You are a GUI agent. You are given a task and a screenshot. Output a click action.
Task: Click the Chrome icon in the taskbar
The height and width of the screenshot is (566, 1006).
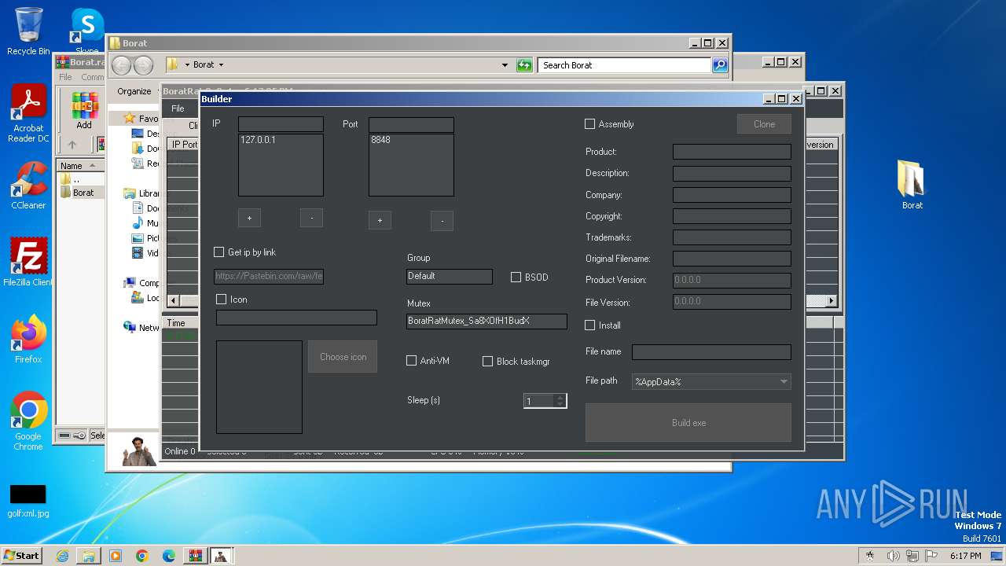point(142,556)
